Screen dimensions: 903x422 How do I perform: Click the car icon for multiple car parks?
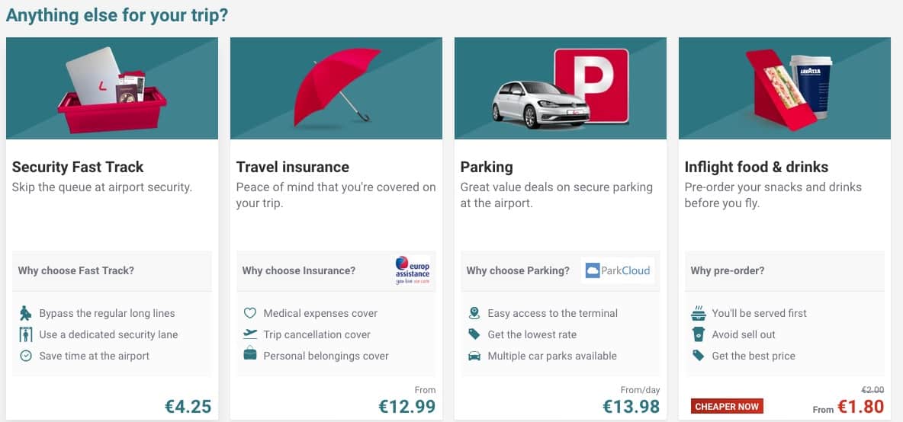(474, 356)
